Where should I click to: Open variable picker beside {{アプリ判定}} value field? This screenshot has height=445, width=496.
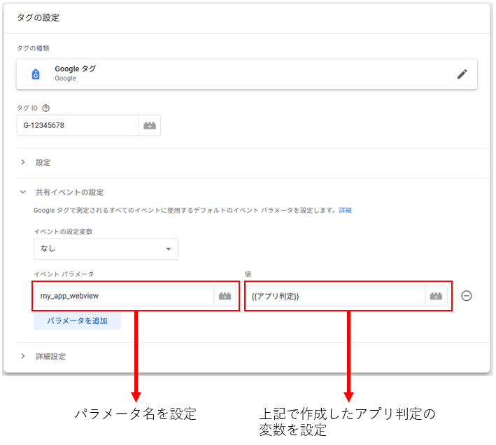click(x=436, y=297)
